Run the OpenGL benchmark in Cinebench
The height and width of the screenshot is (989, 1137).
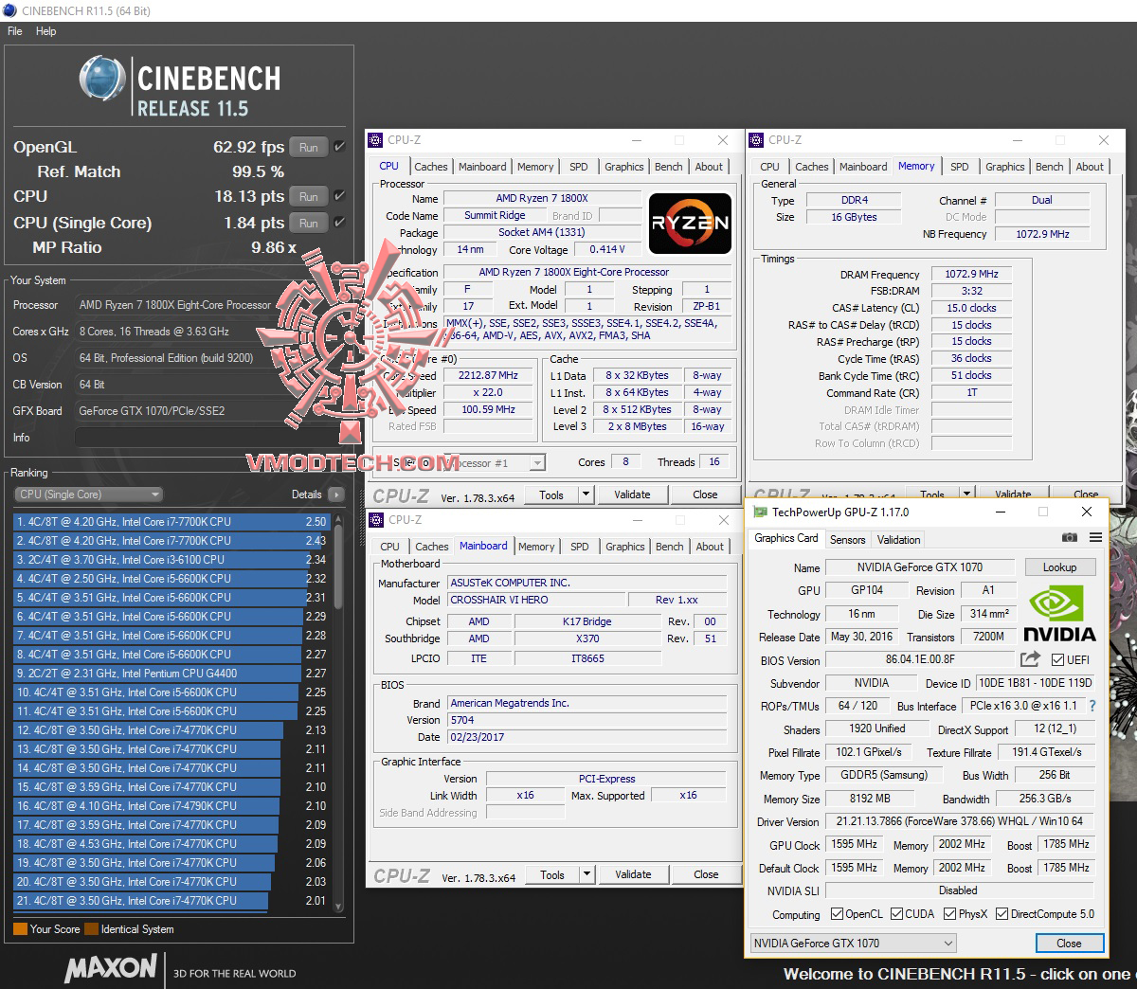tap(308, 147)
